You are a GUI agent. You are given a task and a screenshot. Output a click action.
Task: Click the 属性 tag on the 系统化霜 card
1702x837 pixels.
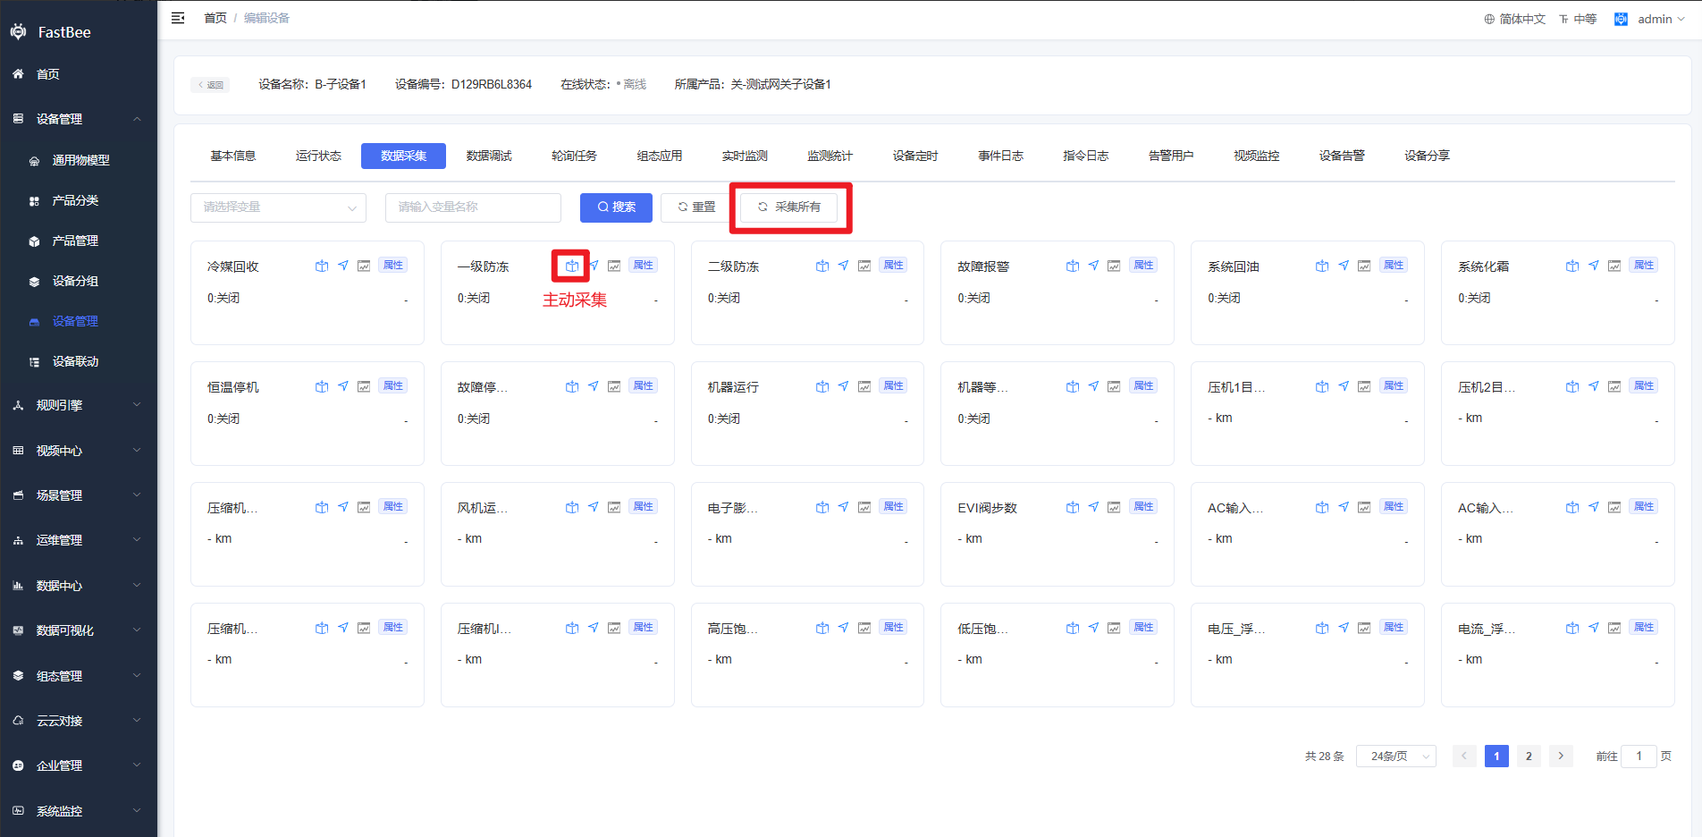pos(1643,266)
